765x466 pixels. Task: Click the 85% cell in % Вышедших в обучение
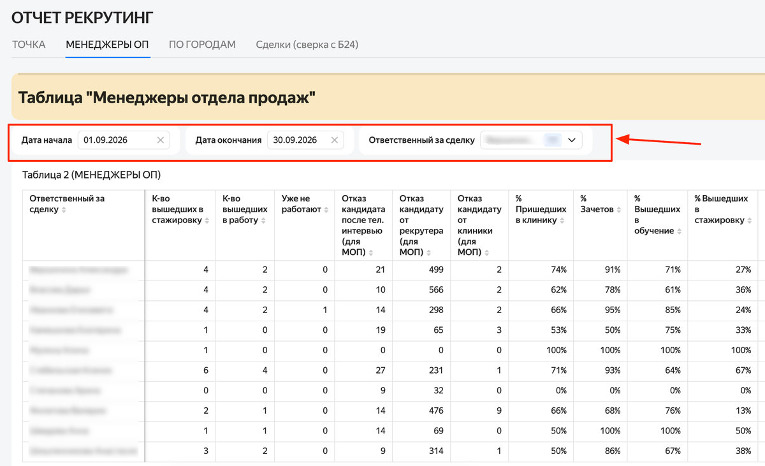pos(672,310)
